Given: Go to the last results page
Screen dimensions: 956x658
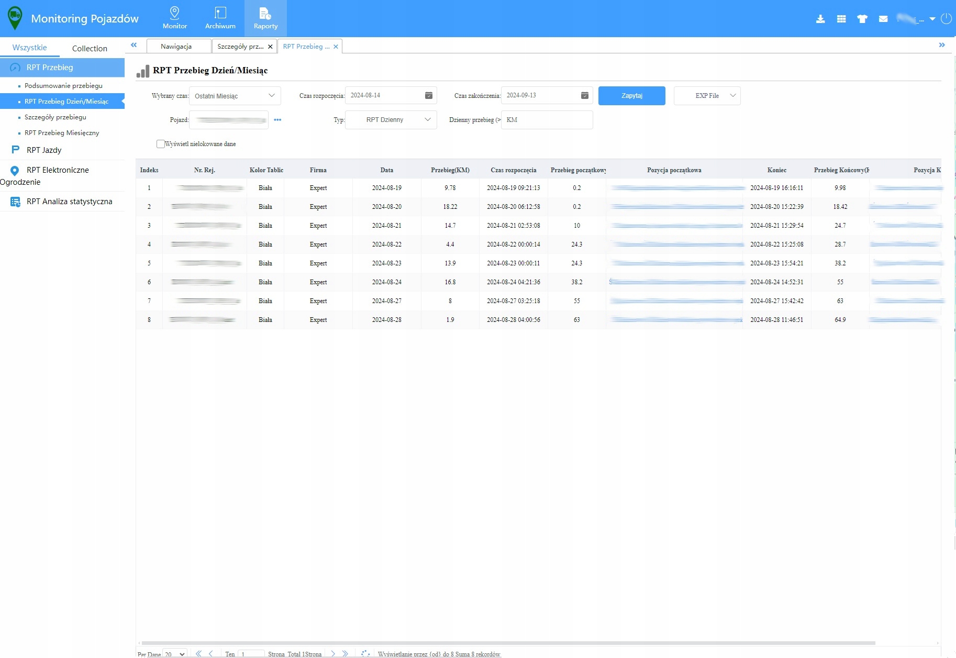Looking at the screenshot, I should point(345,653).
